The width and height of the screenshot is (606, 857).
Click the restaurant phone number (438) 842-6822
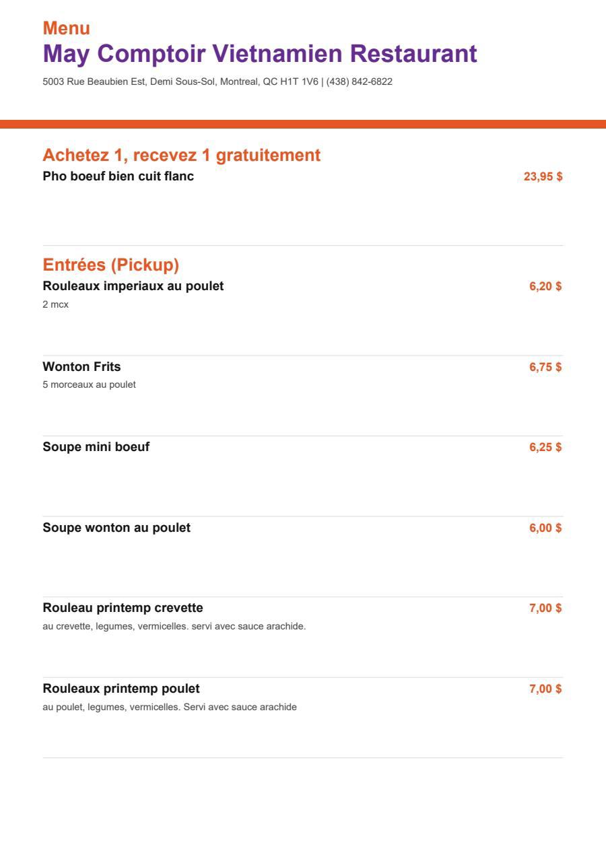[360, 82]
